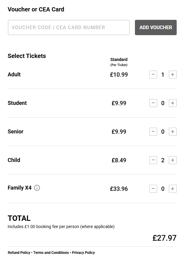This screenshot has width=186, height=256.
Task: Remove a Student ticket using minus icon
Action: coord(153,103)
